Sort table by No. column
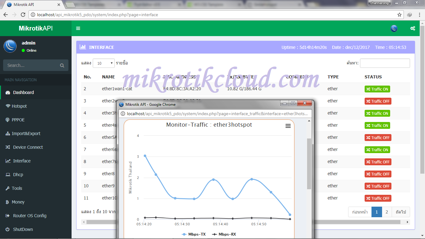 87,77
